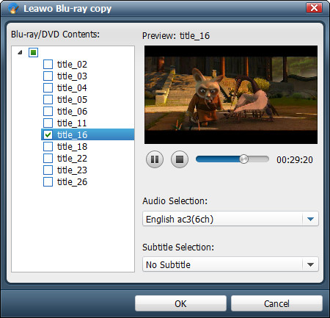Select the title_06 tree label
The width and height of the screenshot is (330, 318).
click(x=72, y=112)
